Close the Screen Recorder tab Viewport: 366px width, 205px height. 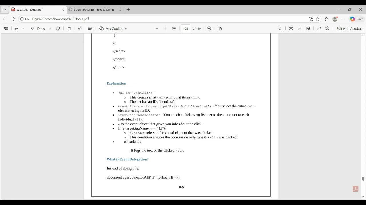(x=120, y=10)
